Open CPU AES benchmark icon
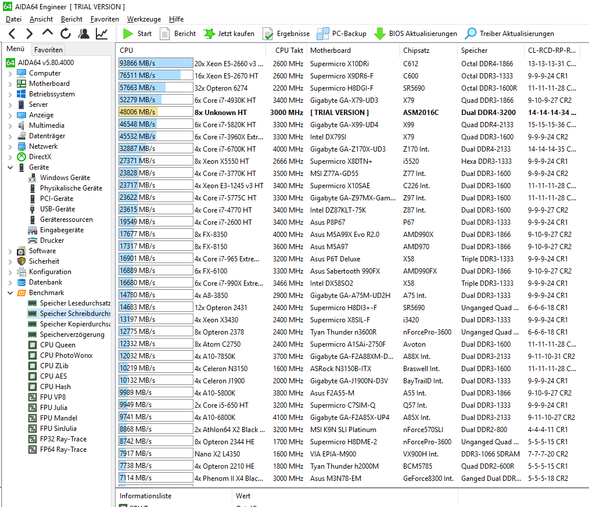Image resolution: width=589 pixels, height=507 pixels. pos(33,376)
